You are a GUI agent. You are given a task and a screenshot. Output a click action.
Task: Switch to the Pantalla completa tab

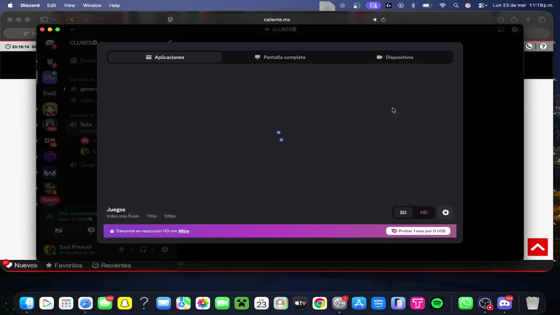point(280,57)
